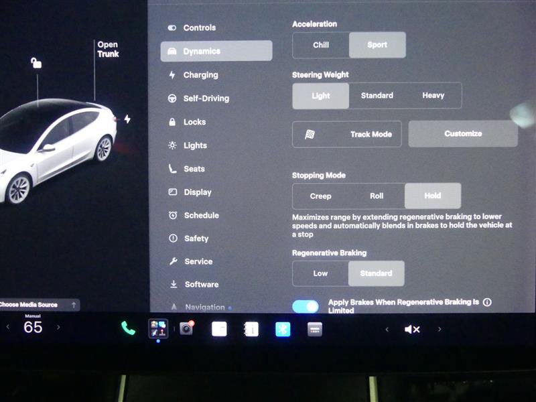The width and height of the screenshot is (536, 402).
Task: Open the rightmost gray card app icon in dock
Action: (x=314, y=330)
